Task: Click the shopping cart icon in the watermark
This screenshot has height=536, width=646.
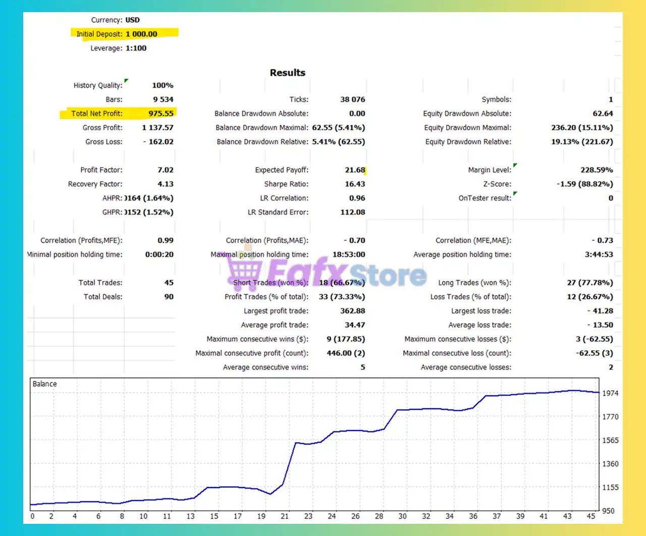Action: click(243, 270)
